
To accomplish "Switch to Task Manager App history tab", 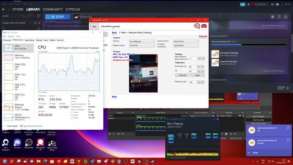I will (x=29, y=40).
